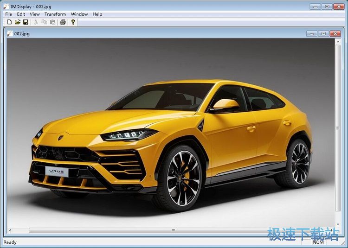The width and height of the screenshot is (348, 248).
Task: Open the File menu
Action: pos(8,14)
